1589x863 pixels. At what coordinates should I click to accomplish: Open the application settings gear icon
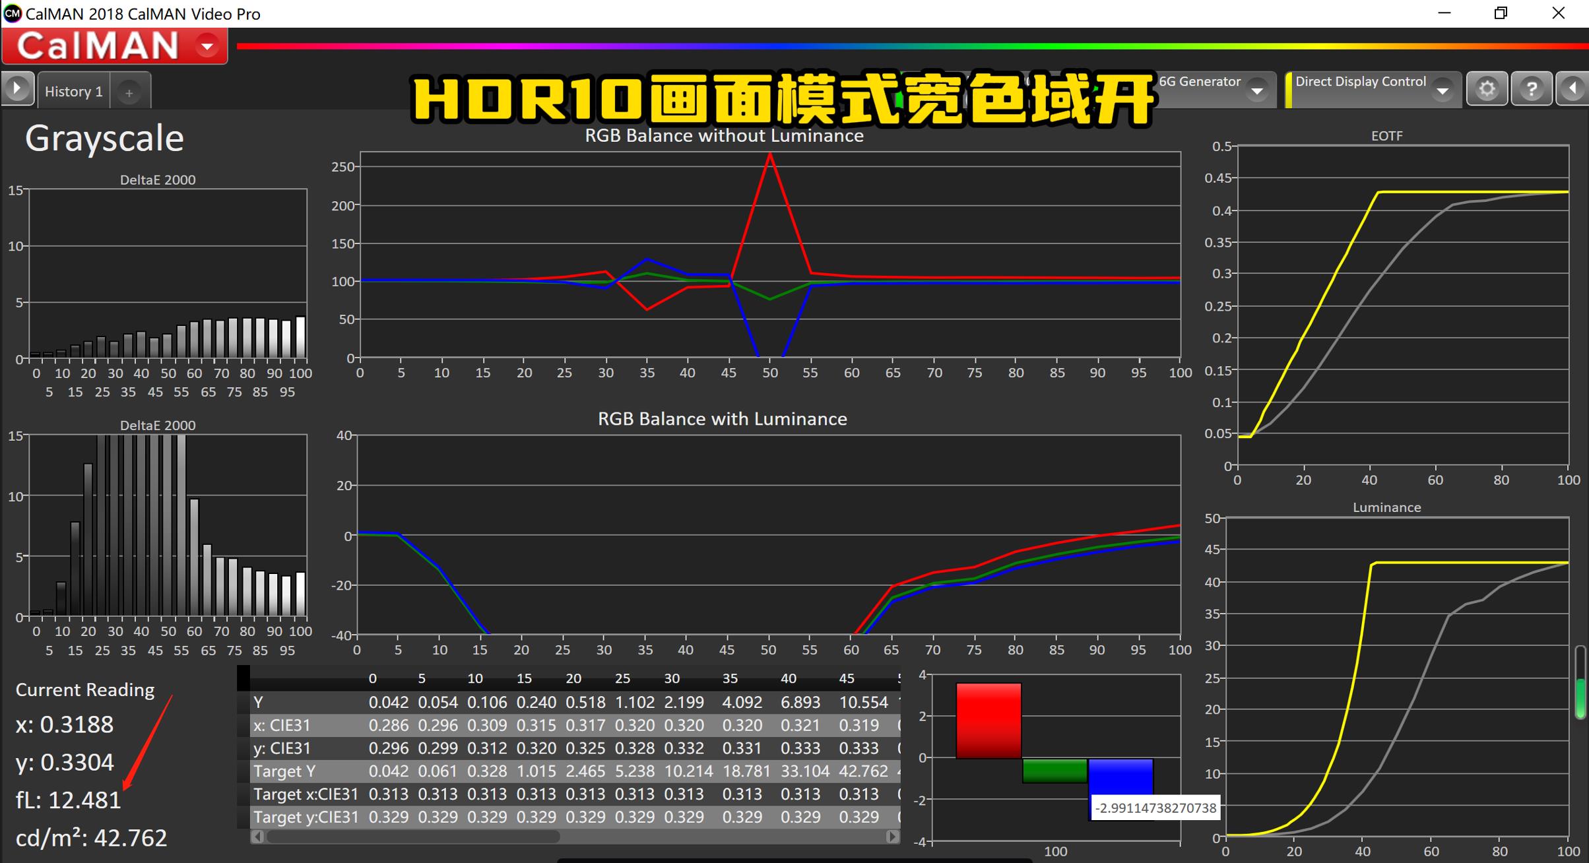(1487, 88)
